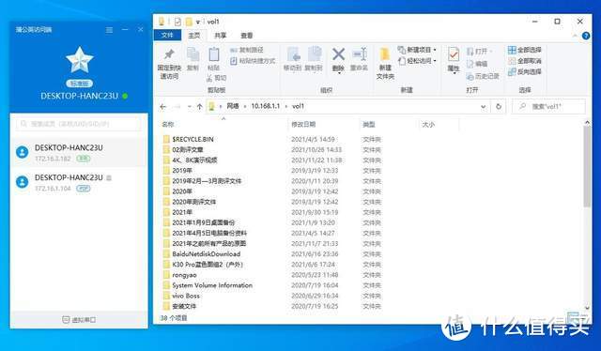601x351 pixels.
Task: Click the red X Delete icon
Action: (x=338, y=54)
